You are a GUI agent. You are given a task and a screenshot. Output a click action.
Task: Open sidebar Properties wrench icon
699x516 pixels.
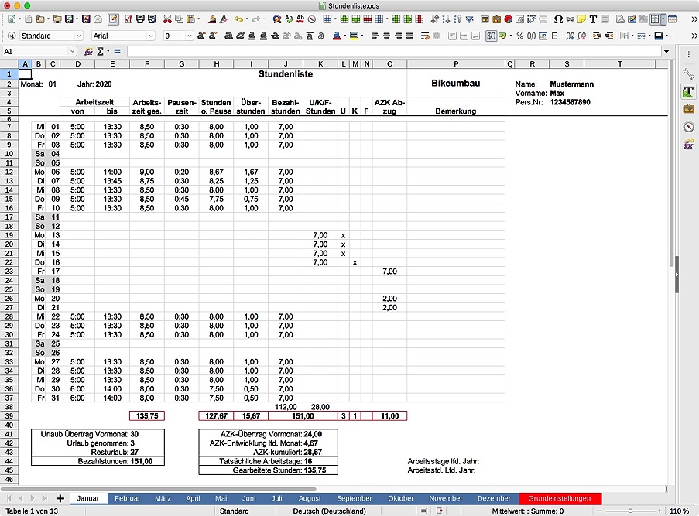click(689, 73)
